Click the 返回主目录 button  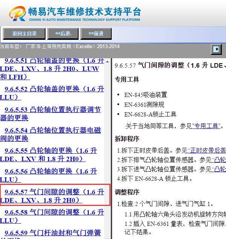(x=24, y=33)
